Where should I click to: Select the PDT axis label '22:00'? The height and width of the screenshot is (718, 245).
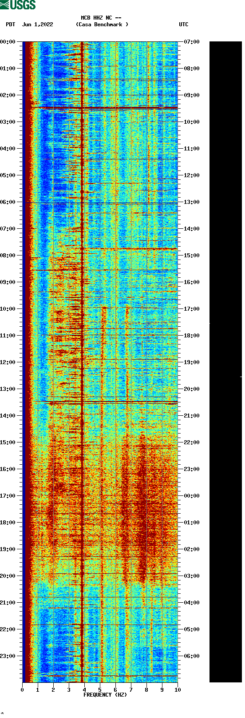[x=8, y=629]
